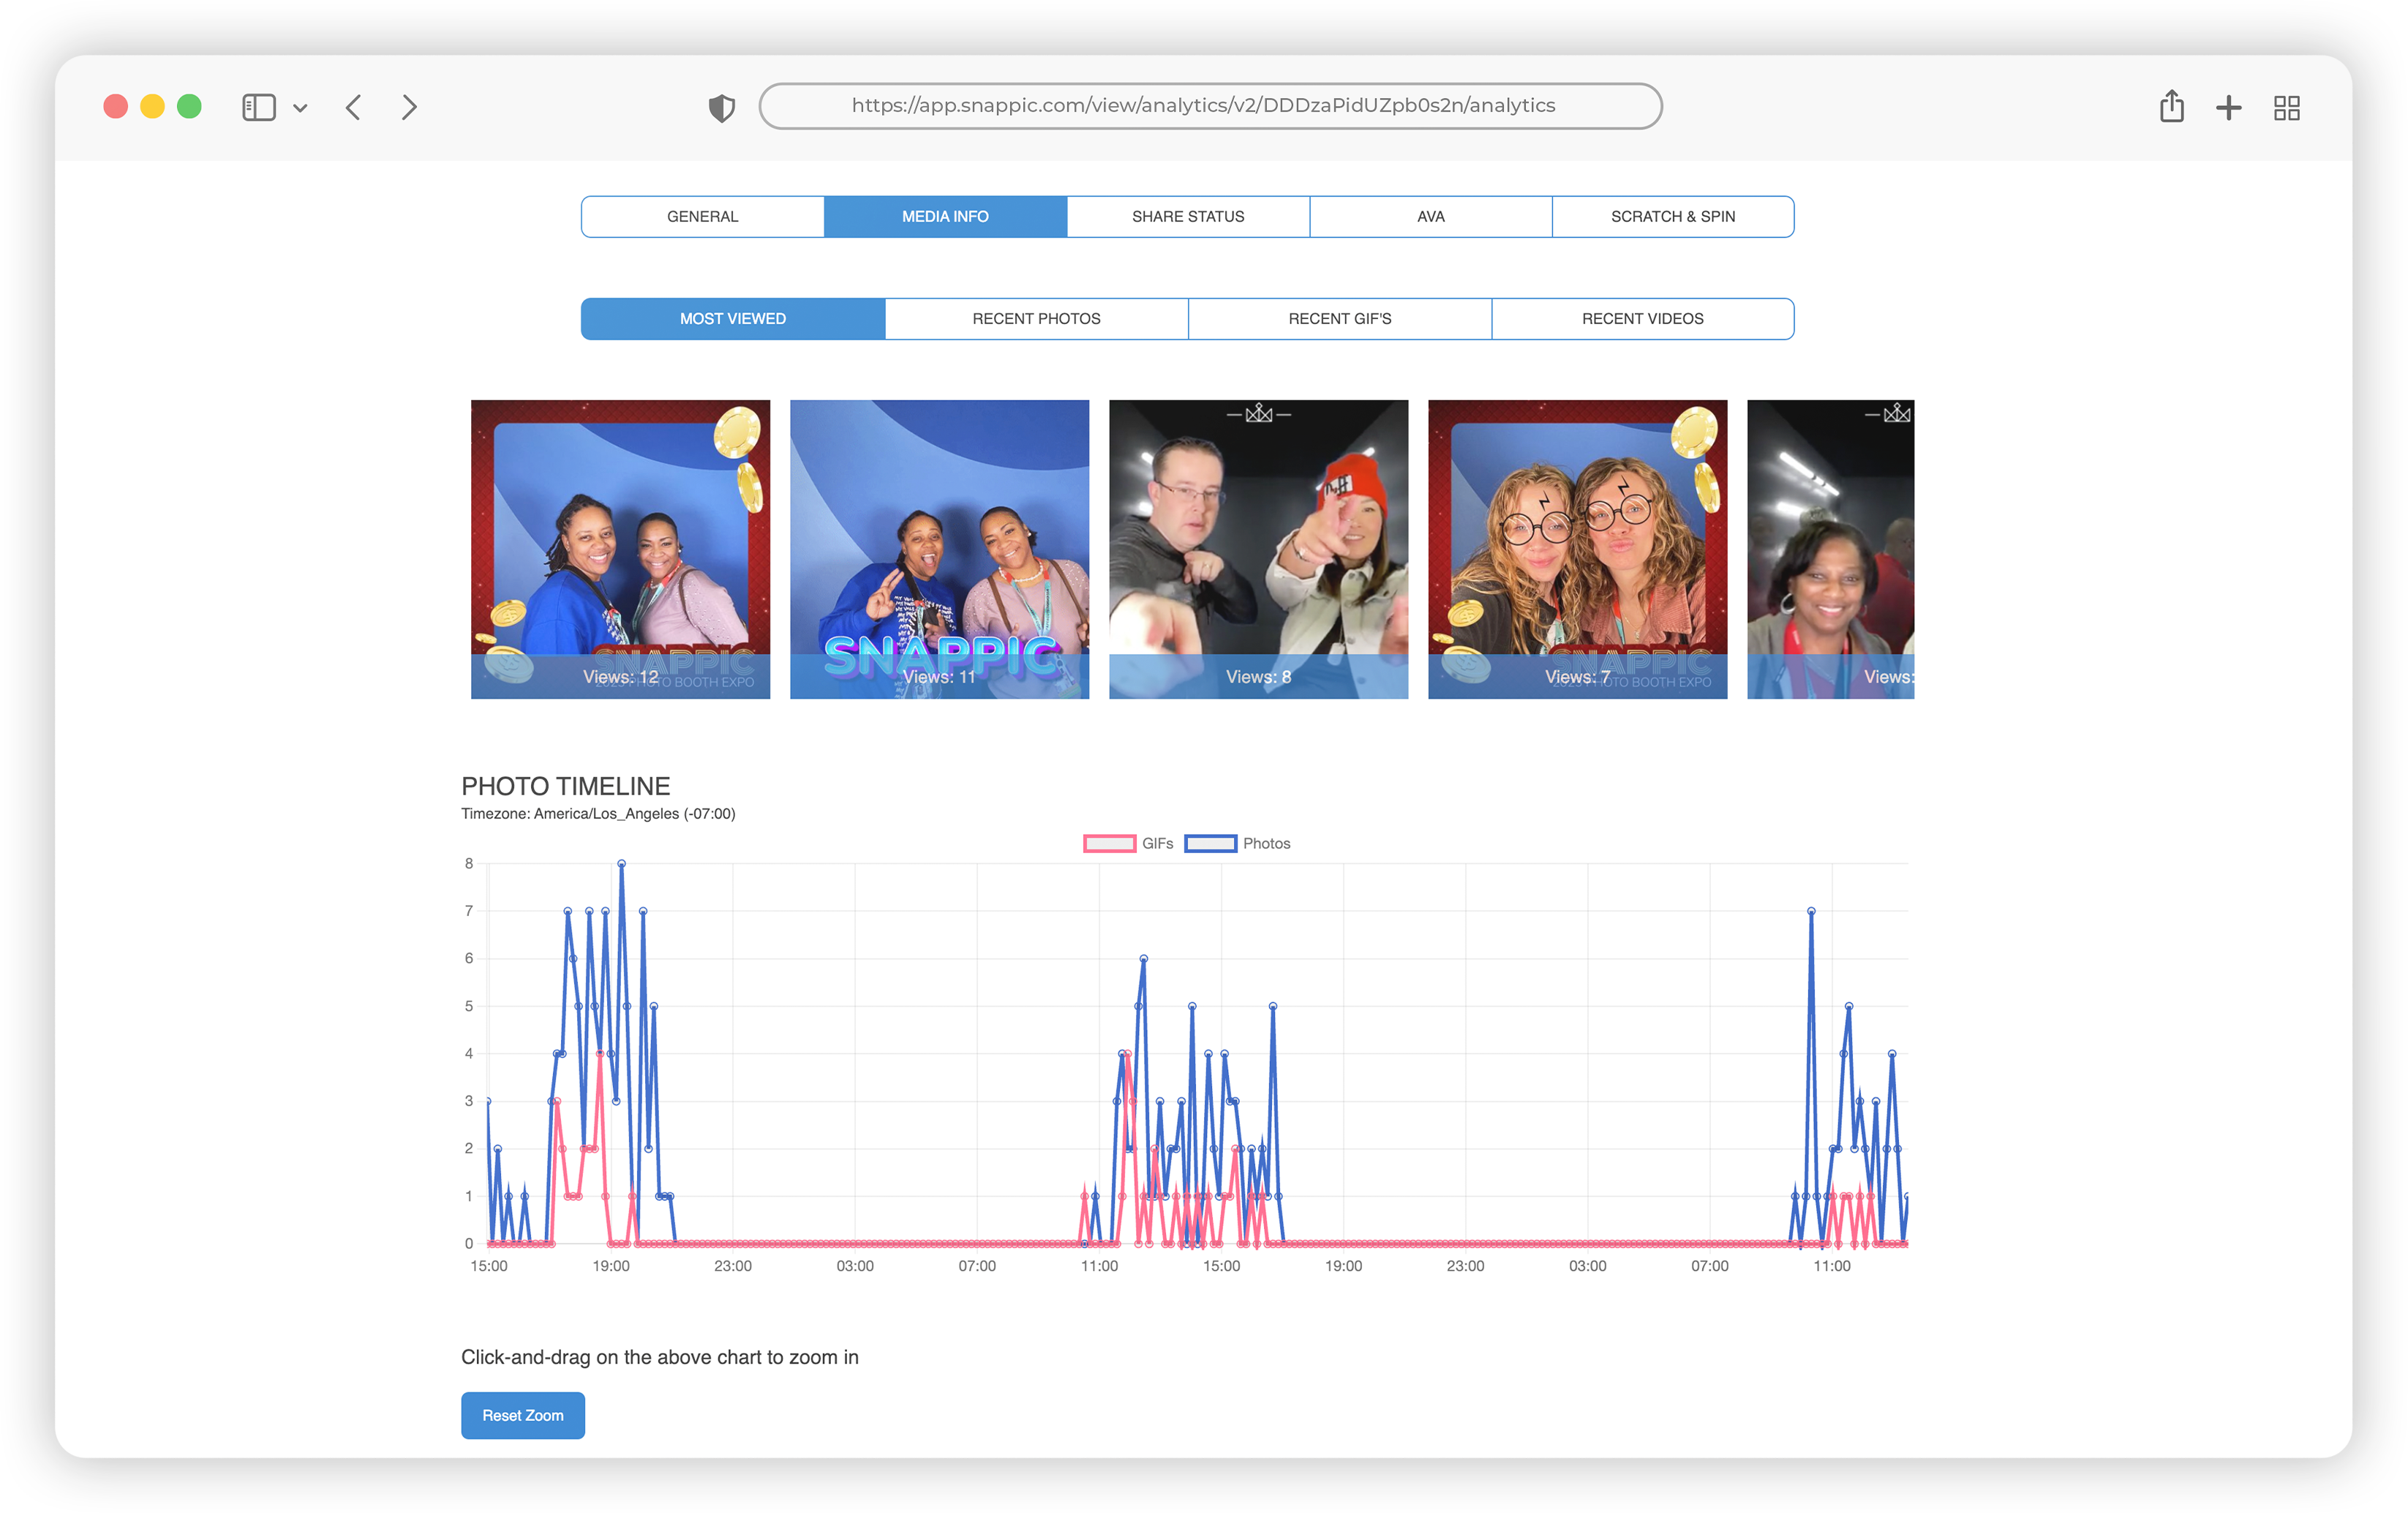Show the Recent Photos section

point(1036,318)
